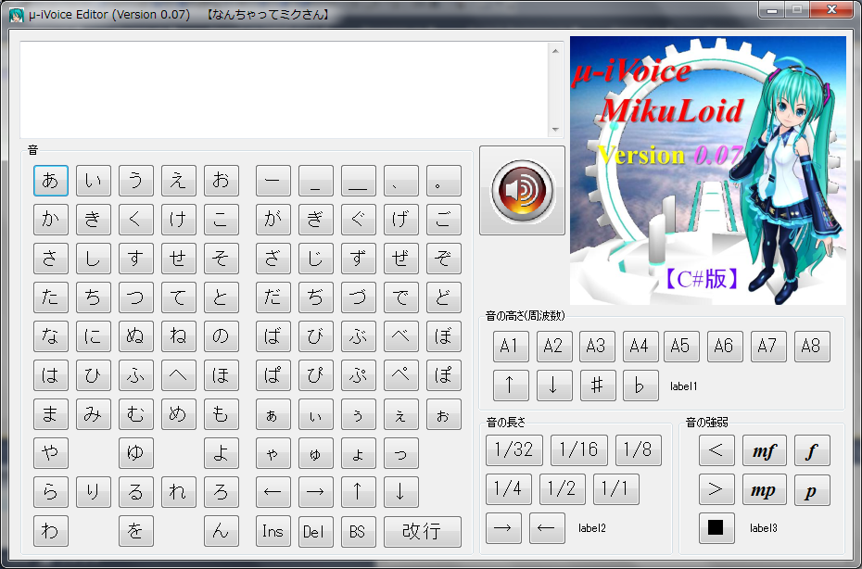Insert the small ぉ character
This screenshot has height=569, width=862.
[x=444, y=414]
